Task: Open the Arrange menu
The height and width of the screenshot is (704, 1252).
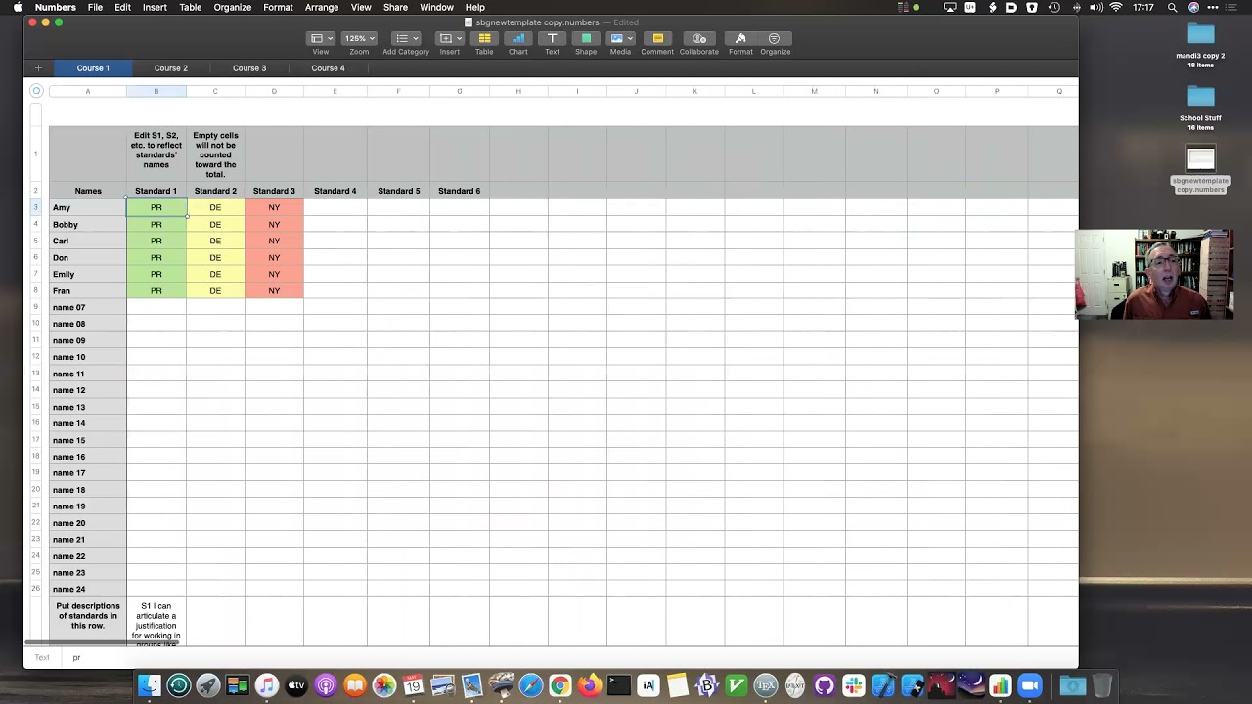Action: [x=321, y=7]
